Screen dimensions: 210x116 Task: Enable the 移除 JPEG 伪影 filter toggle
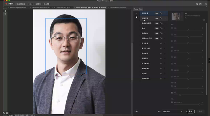(161, 38)
